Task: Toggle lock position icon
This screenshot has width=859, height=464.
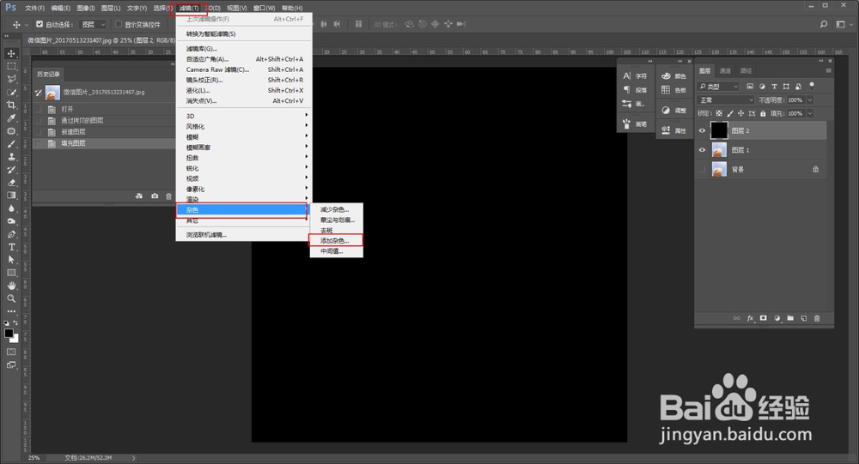Action: pos(740,113)
